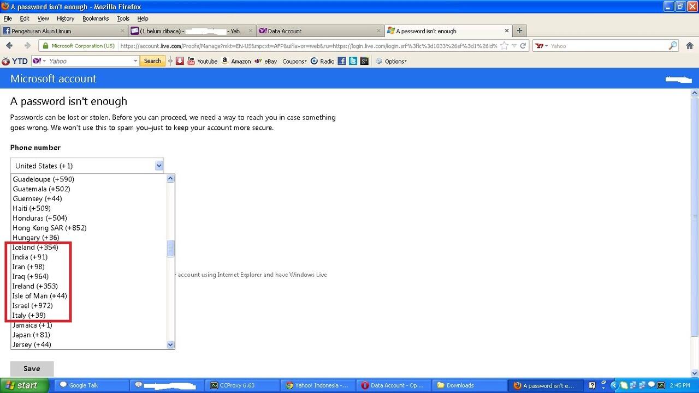Open the Tools menu

tap(123, 19)
